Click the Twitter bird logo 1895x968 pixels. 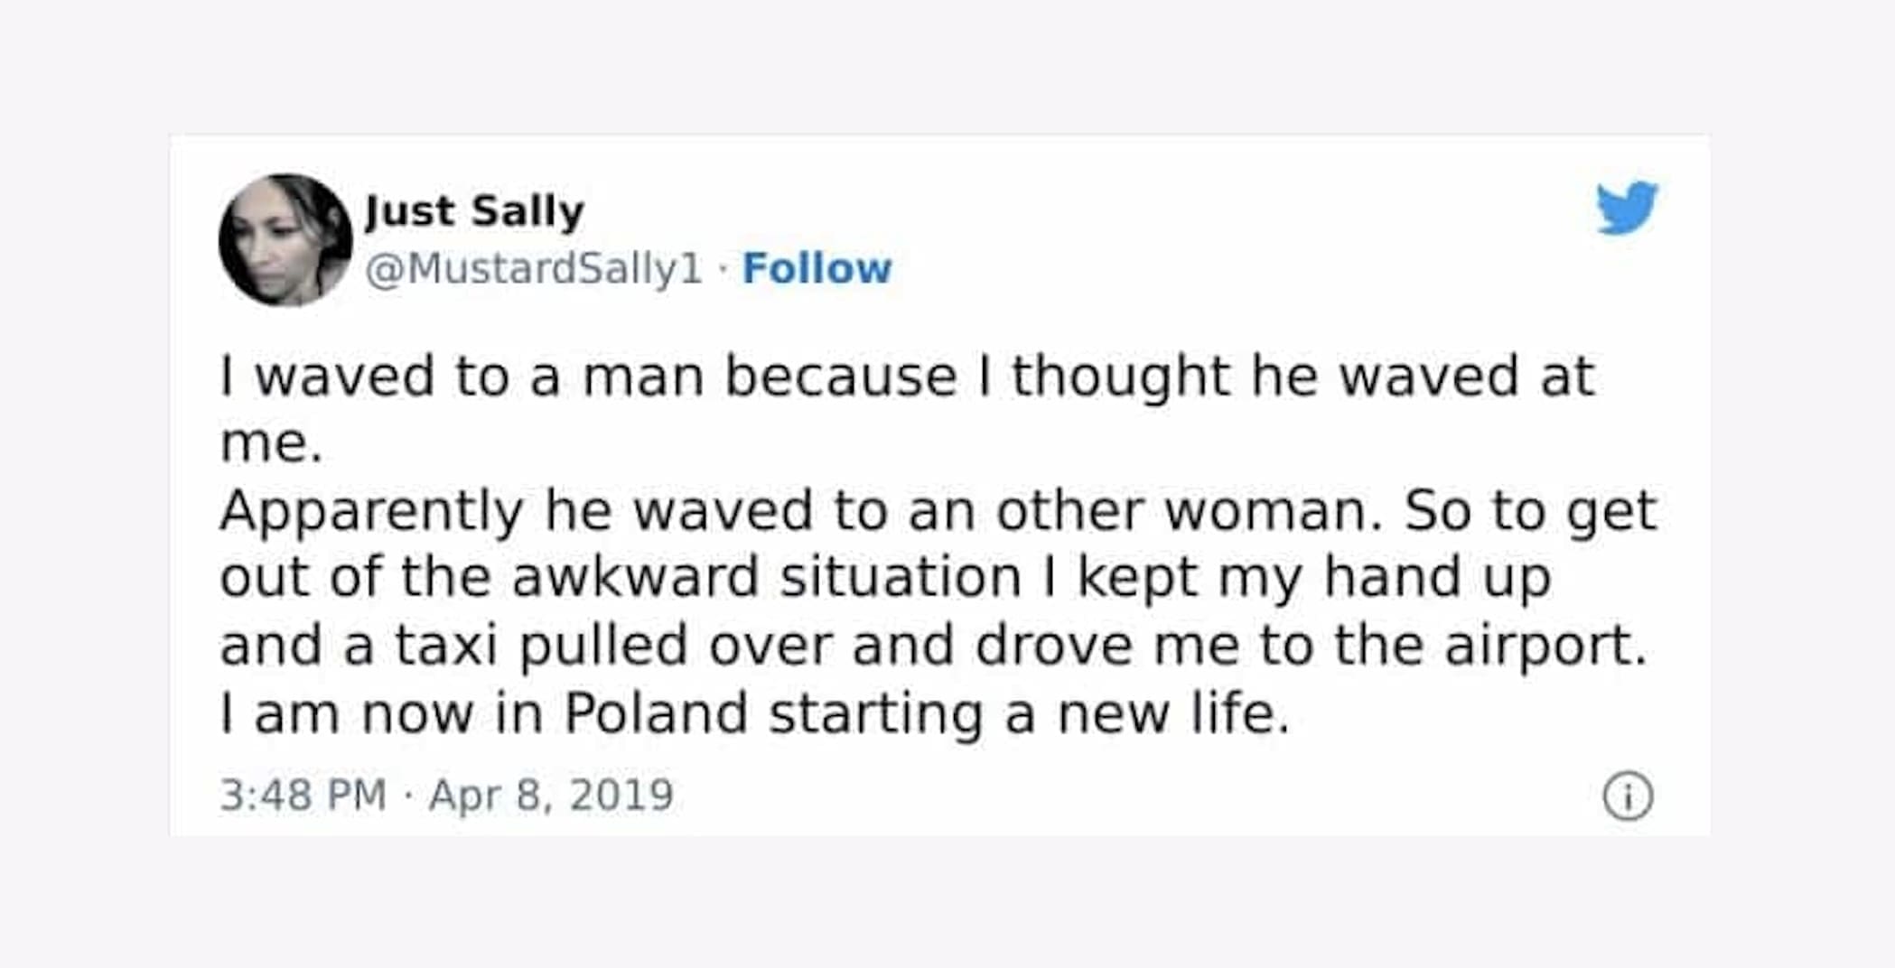[1626, 208]
